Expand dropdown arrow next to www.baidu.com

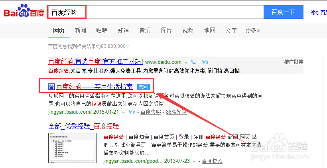point(186,62)
